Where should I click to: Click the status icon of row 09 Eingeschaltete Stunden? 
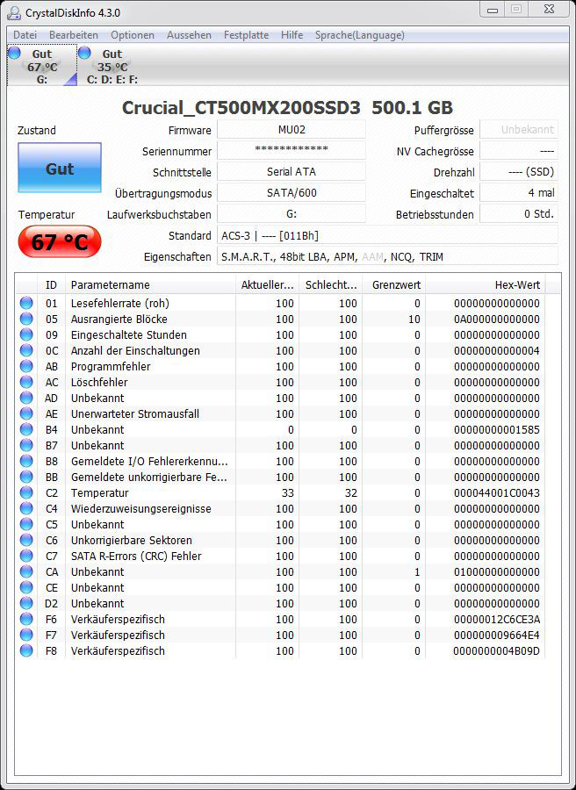(26, 334)
